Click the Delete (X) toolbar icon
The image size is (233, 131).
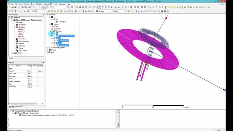[x=33, y=7]
